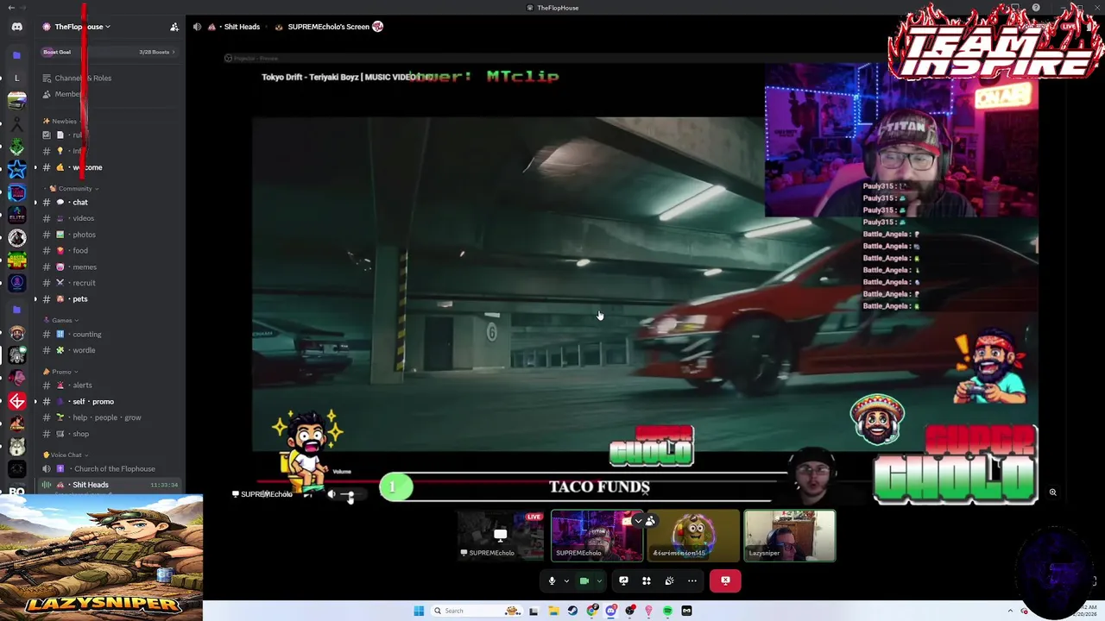Open Spotify from the taskbar
The width and height of the screenshot is (1105, 621).
[x=667, y=611]
